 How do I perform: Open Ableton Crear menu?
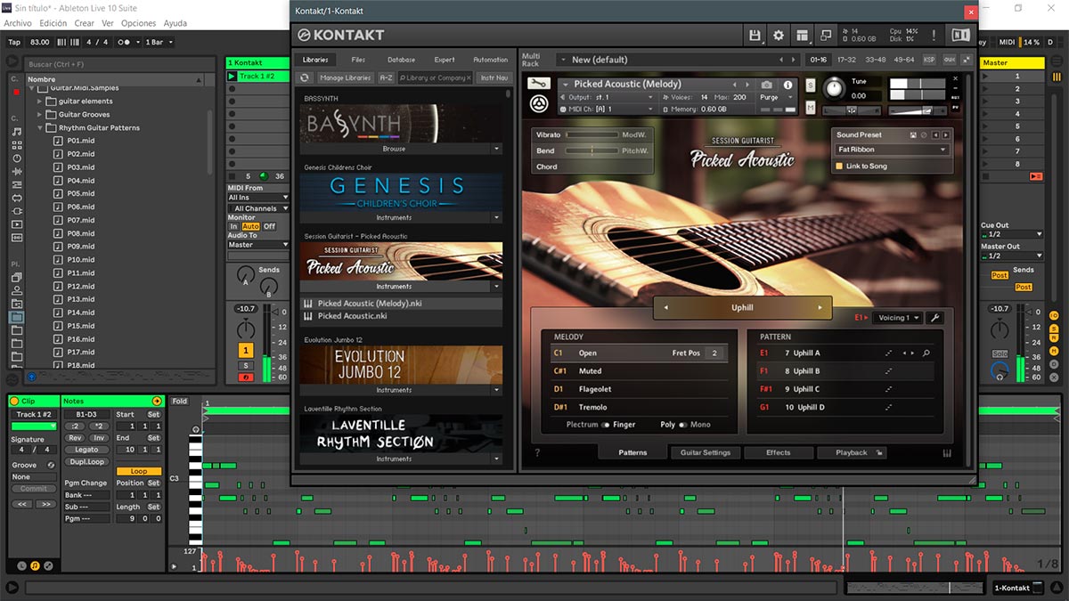coord(84,23)
